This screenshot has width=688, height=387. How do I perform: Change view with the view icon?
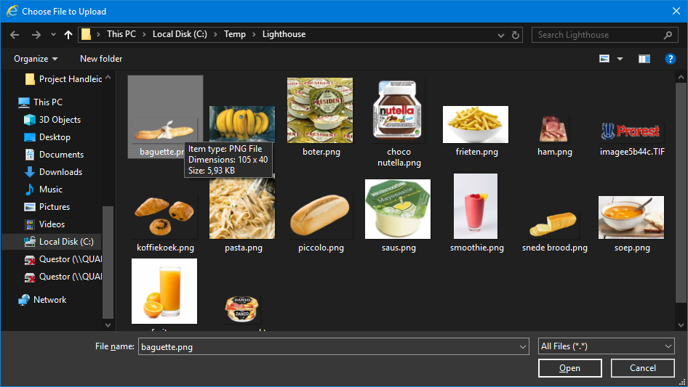(x=604, y=59)
